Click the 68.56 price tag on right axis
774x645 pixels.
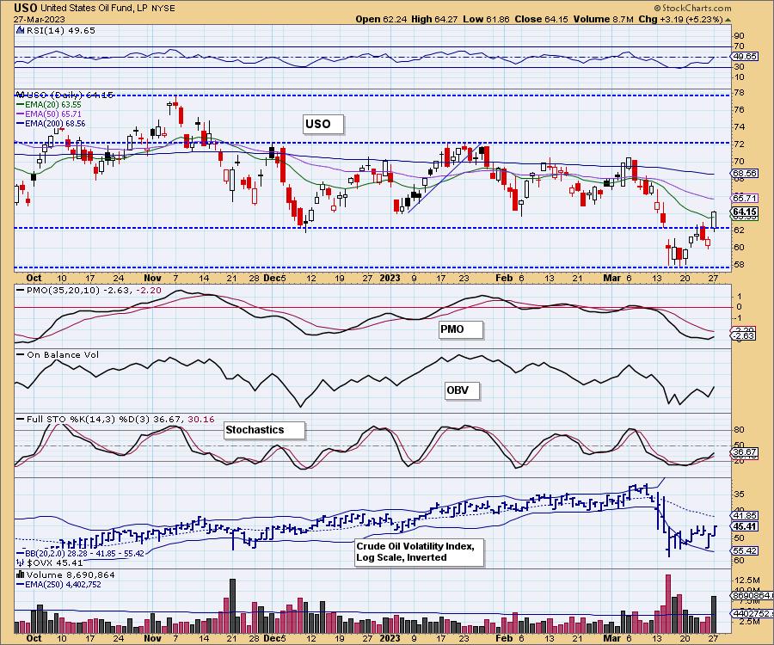[746, 173]
